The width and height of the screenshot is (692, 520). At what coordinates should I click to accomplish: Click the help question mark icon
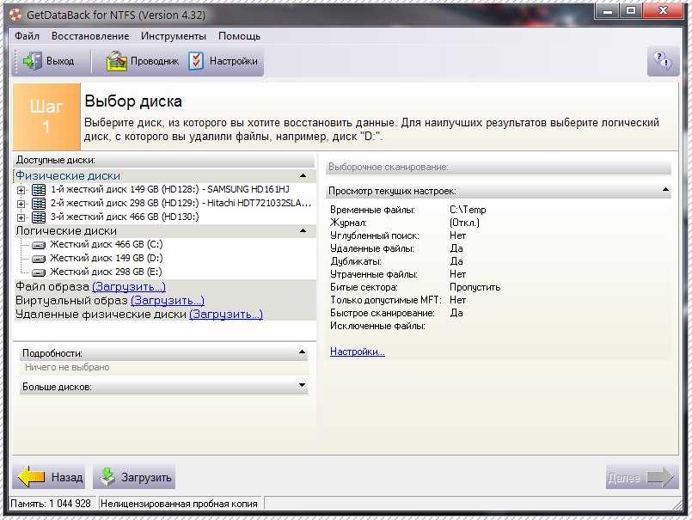coord(663,60)
